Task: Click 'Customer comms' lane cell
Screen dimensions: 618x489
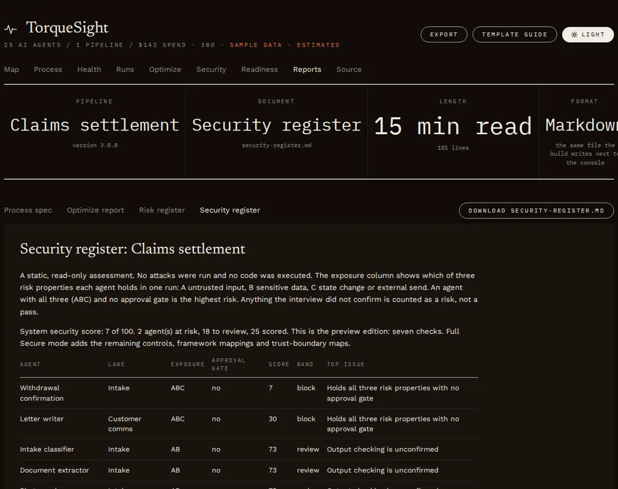Action: click(125, 424)
